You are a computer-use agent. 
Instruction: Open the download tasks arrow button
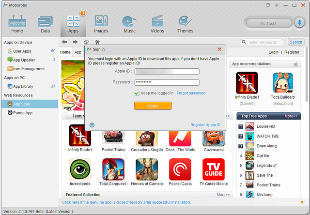(x=299, y=23)
